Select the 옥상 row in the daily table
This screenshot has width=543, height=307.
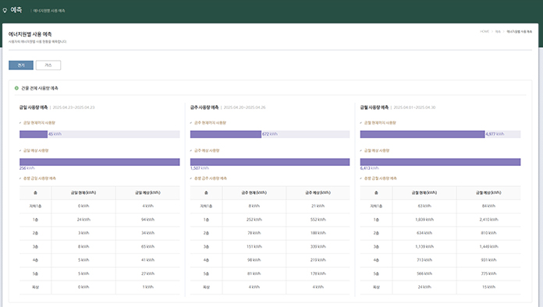(x=100, y=288)
